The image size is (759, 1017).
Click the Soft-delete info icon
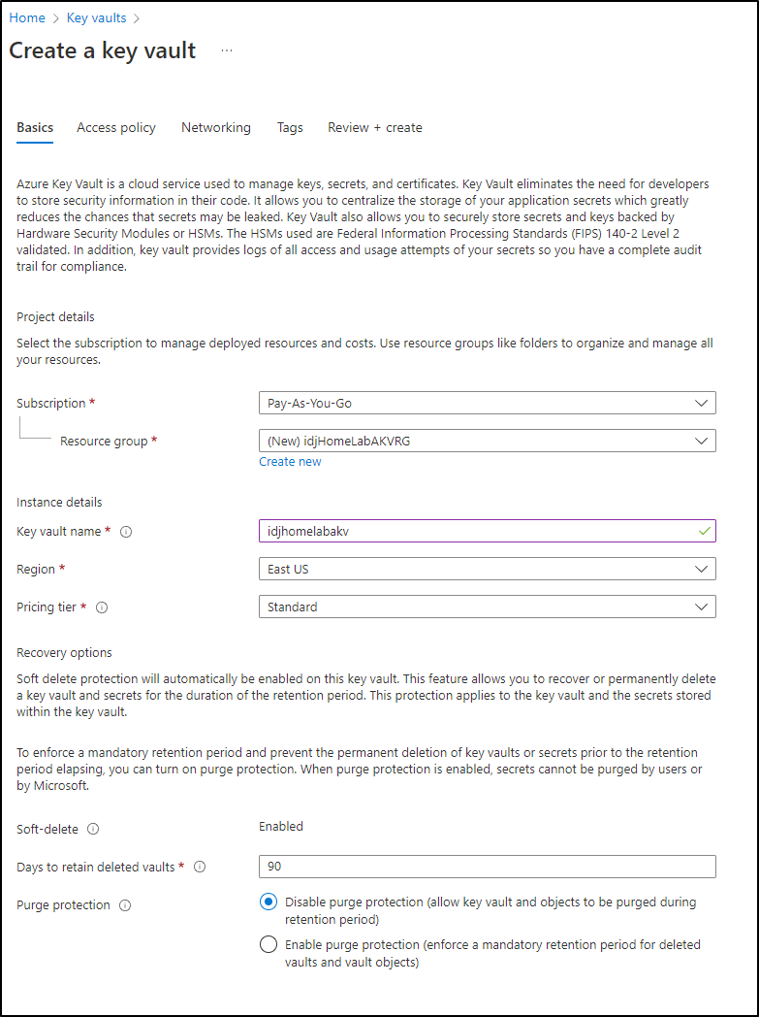[93, 829]
